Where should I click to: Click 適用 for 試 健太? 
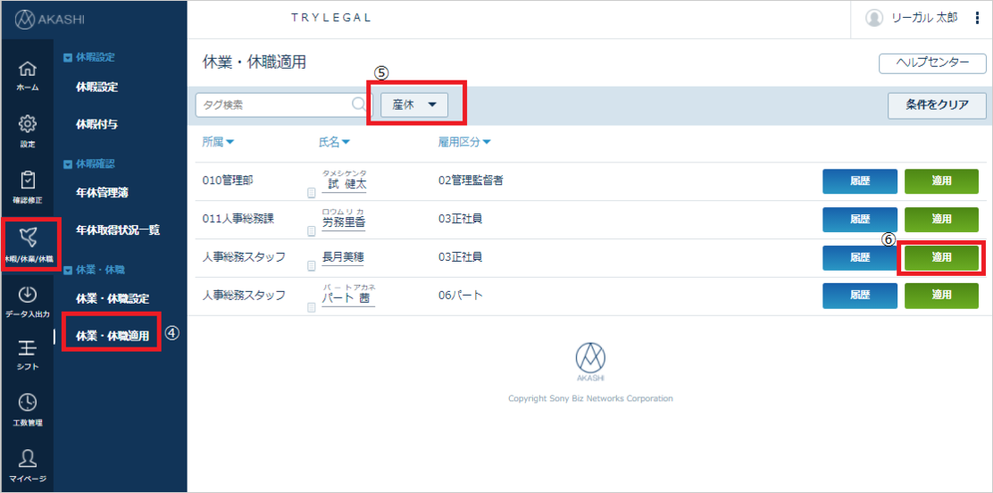coord(942,181)
